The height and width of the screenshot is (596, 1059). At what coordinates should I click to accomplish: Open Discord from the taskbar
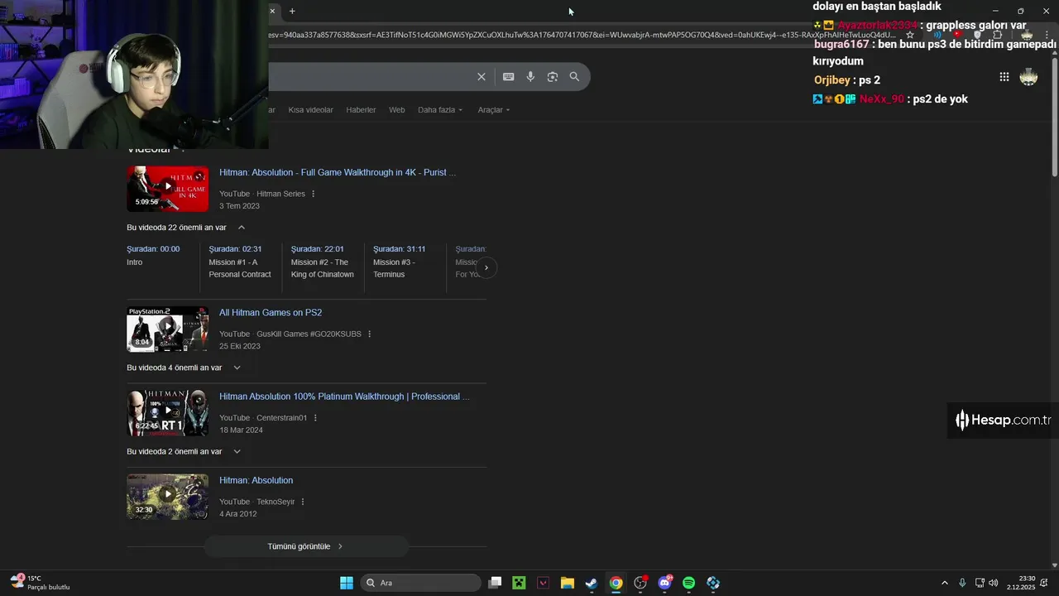pyautogui.click(x=664, y=583)
